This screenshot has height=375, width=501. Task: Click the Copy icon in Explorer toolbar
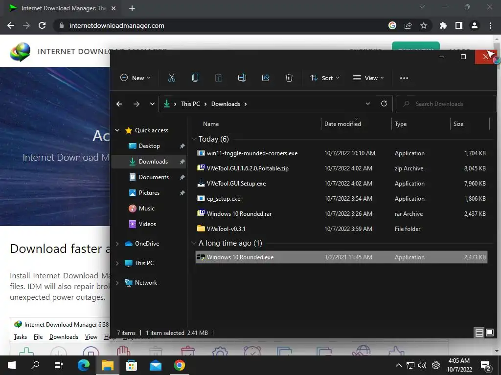tap(195, 78)
